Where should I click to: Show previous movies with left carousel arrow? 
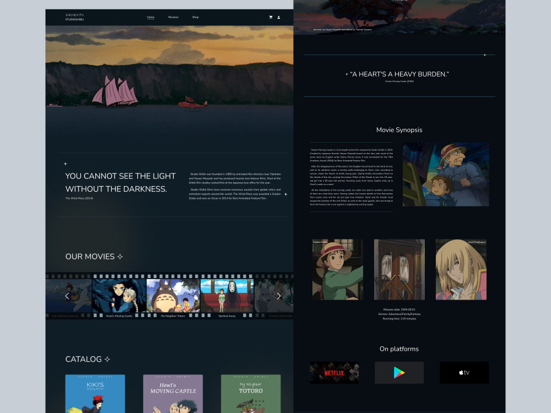[67, 296]
